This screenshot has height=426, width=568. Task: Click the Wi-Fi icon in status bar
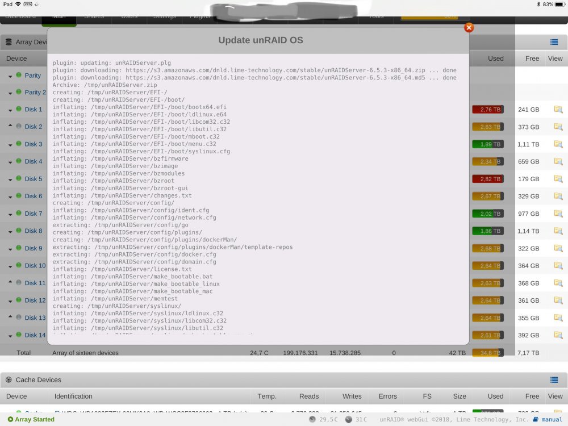[18, 5]
